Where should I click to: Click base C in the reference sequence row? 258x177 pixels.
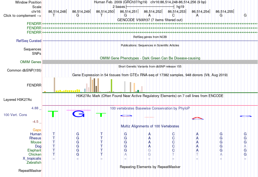(173, 15)
